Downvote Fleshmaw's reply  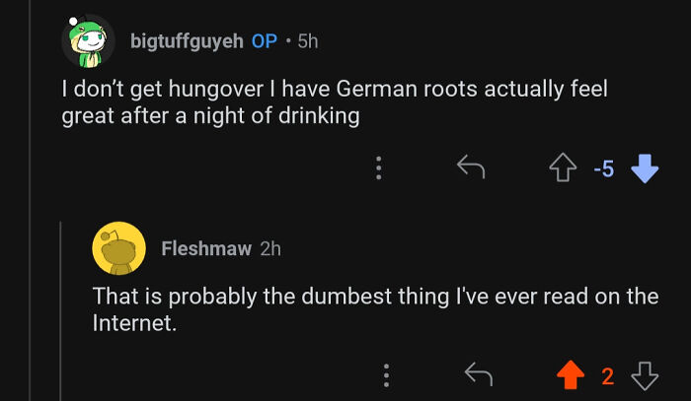point(646,375)
